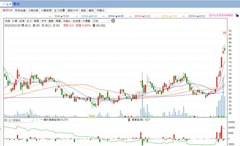Click the plus add-stock icon

[10, 4]
